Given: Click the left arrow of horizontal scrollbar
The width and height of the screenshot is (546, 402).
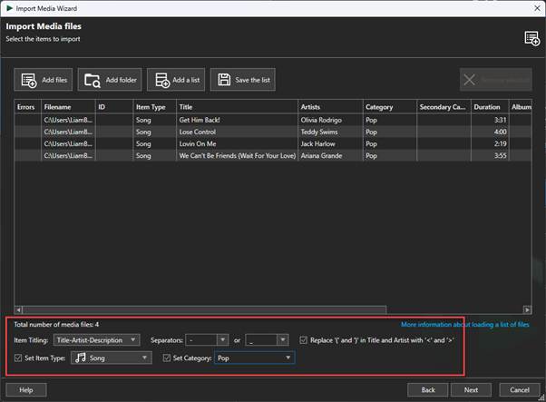Looking at the screenshot, I should coord(18,309).
